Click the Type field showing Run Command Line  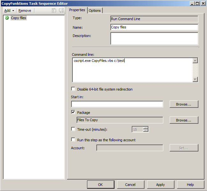(154, 19)
